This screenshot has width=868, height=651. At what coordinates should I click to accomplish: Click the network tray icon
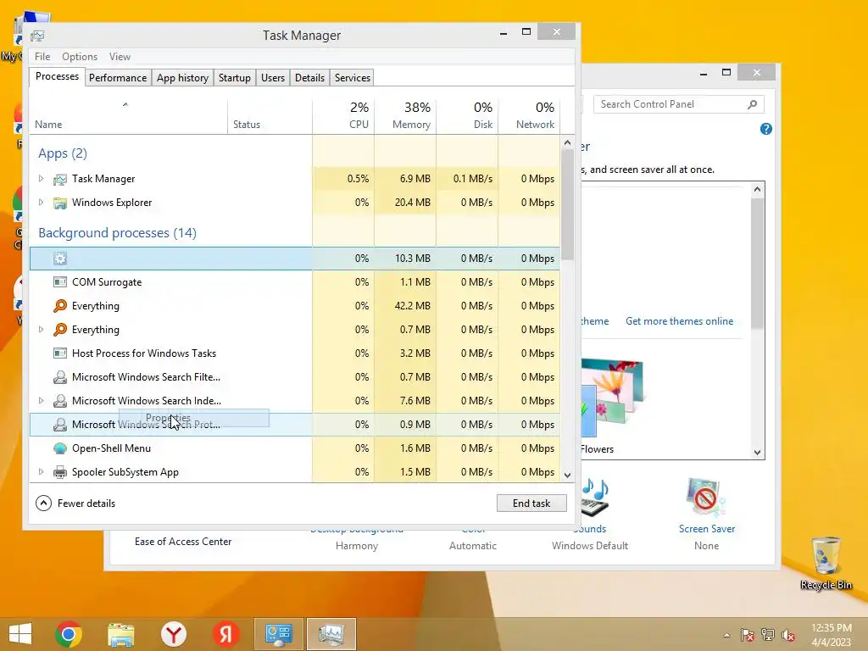768,635
